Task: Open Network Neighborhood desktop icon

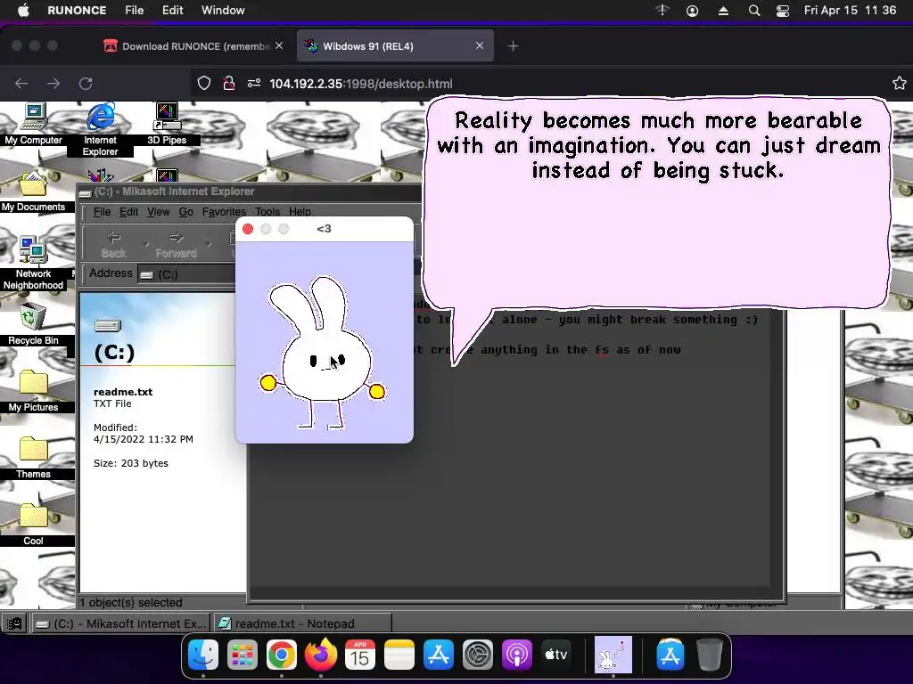Action: pos(33,263)
